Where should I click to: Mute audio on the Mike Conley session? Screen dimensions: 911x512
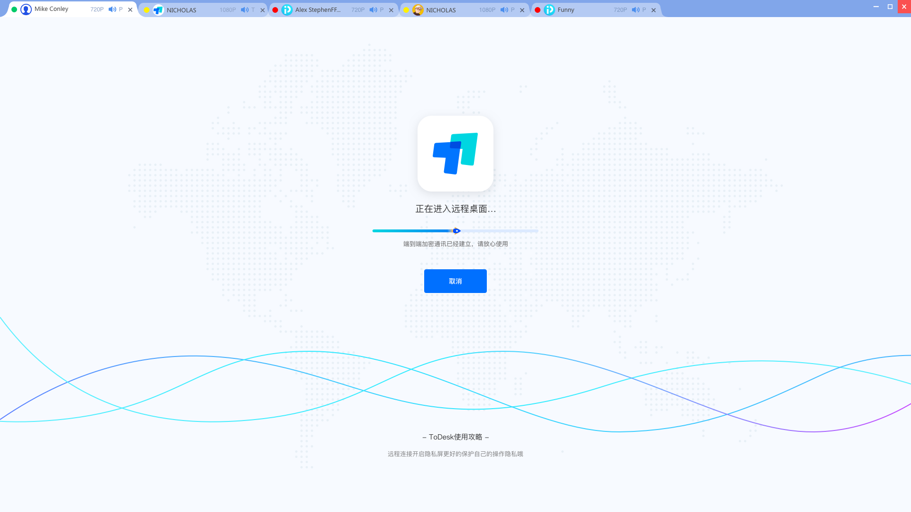click(x=112, y=9)
